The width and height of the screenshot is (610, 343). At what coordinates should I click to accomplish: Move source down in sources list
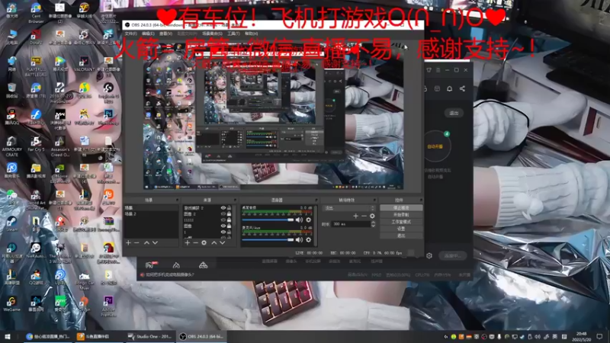[x=222, y=242]
